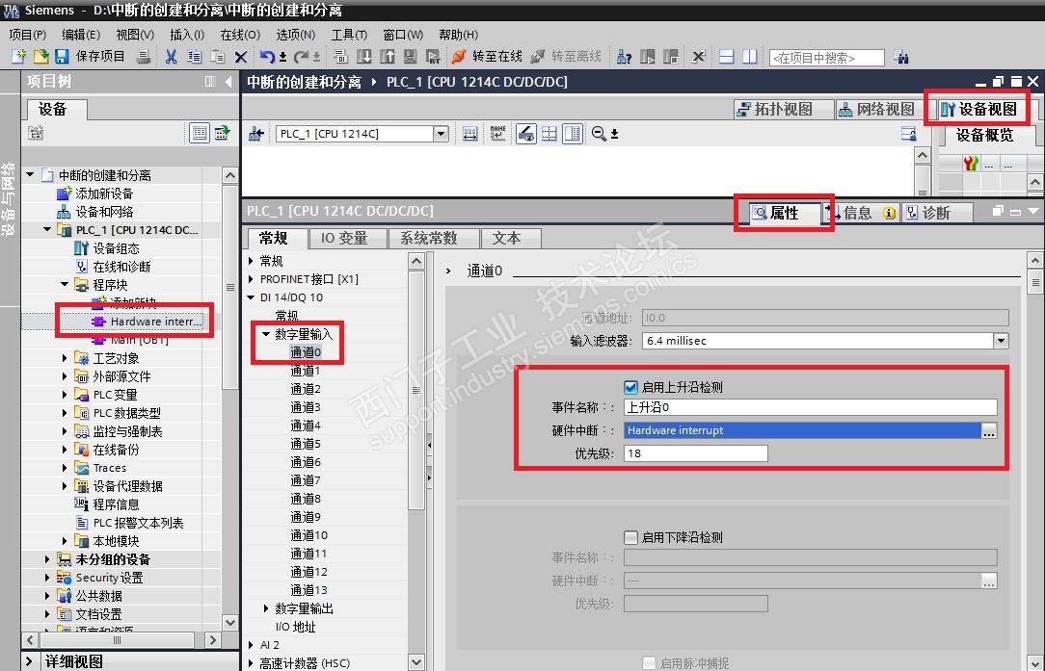1045x671 pixels.
Task: Open the 信息 info tab
Action: click(862, 213)
